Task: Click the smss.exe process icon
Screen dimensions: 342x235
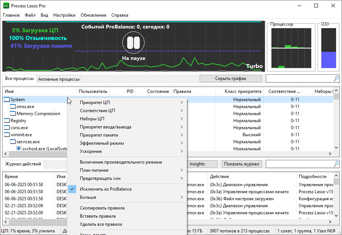Action: tap(13, 107)
